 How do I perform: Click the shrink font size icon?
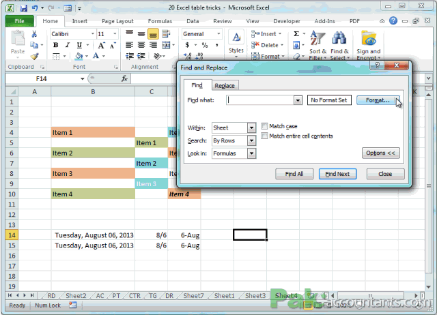(x=112, y=45)
